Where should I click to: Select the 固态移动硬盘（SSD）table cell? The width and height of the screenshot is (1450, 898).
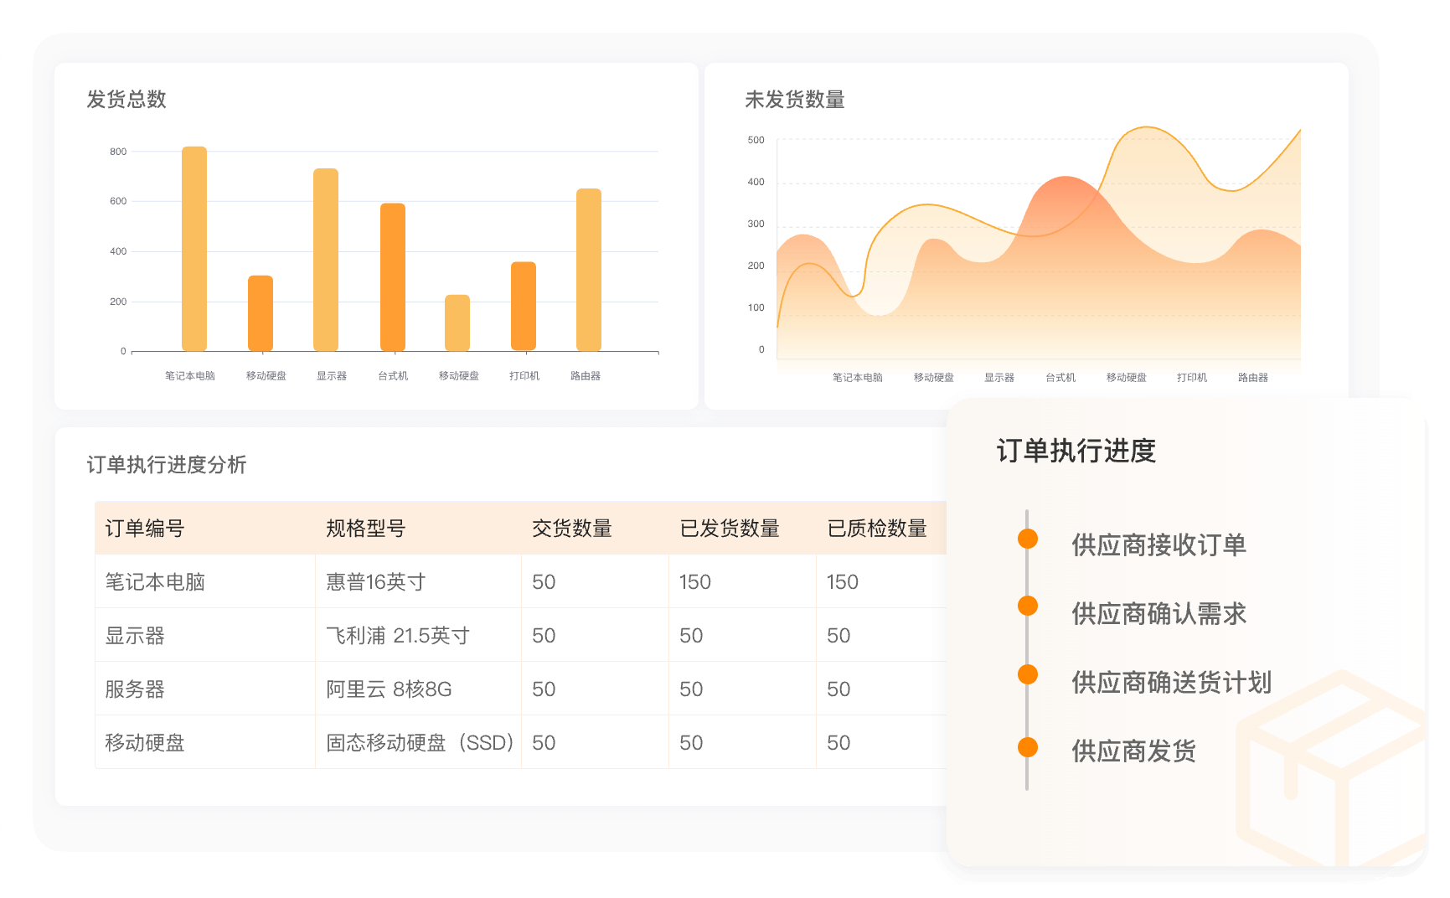pyautogui.click(x=419, y=743)
